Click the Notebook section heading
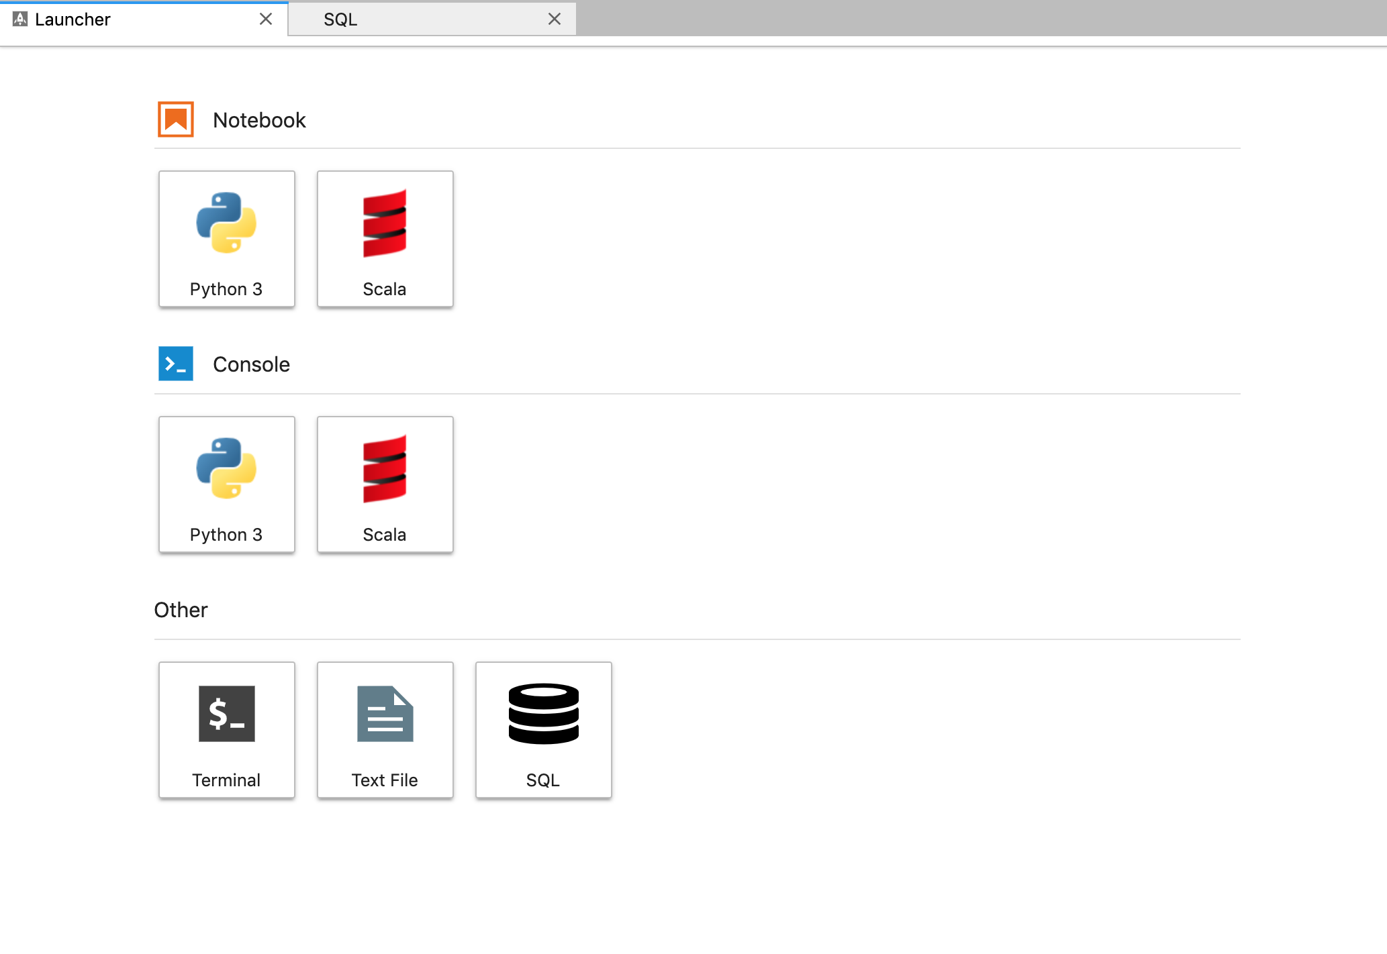1387x954 pixels. click(259, 120)
